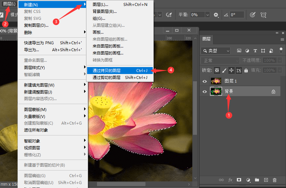
Task: Click 图层(L)... new layer entry
Action: coord(120,5)
